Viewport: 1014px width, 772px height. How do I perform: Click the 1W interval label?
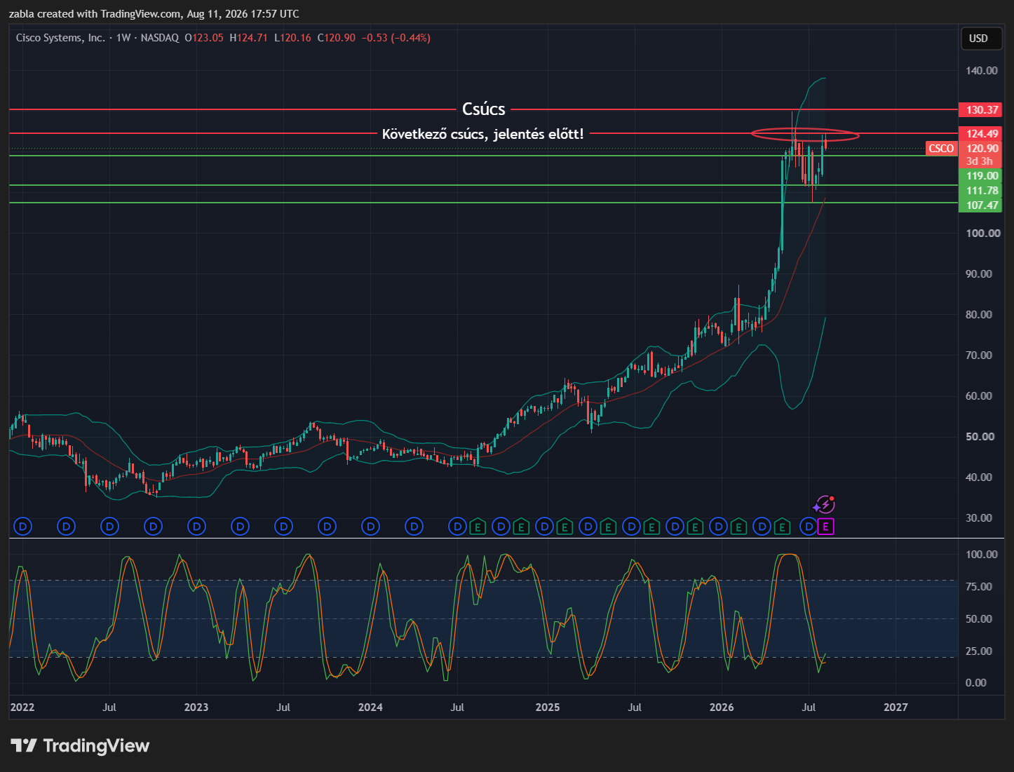coord(123,38)
